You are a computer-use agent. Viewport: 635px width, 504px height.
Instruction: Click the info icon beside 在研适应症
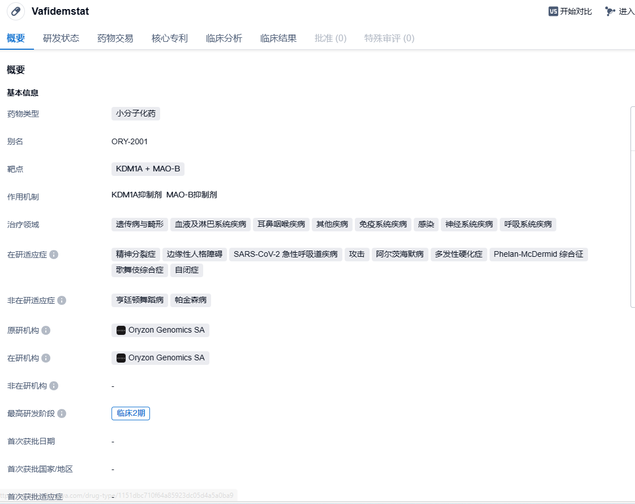[x=54, y=255]
